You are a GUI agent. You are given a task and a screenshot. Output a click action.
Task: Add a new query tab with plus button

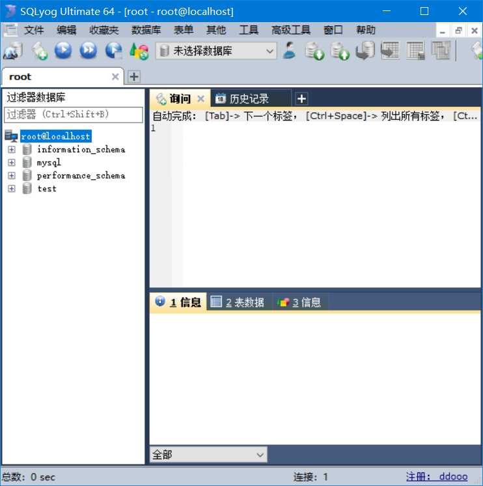click(x=301, y=99)
